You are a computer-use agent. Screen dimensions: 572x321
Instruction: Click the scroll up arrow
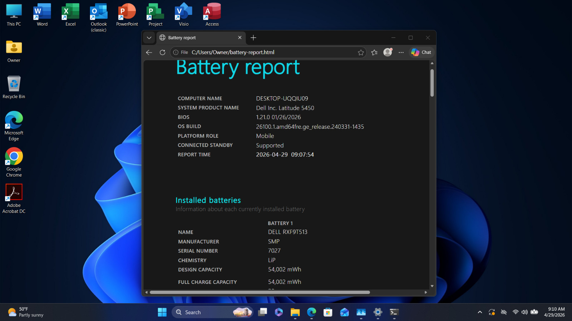click(432, 63)
